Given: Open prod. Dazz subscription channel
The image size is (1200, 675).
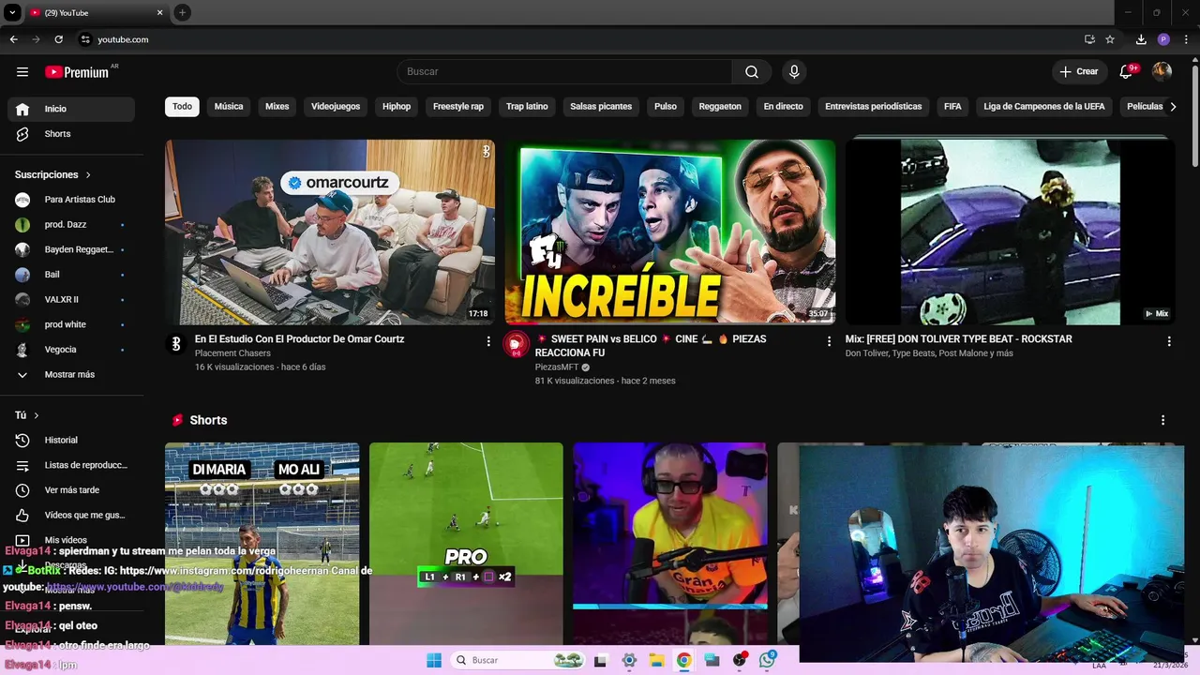Looking at the screenshot, I should click(71, 225).
